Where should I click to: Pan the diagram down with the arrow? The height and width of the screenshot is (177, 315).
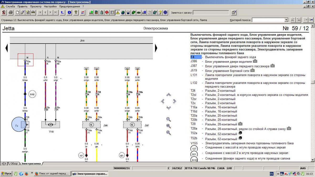[169, 108]
